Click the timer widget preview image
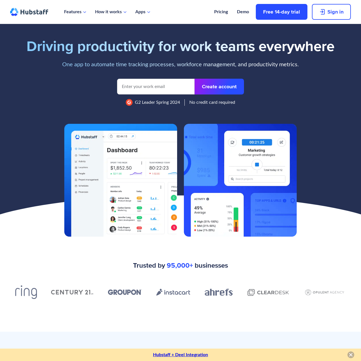Image resolution: width=361 pixels, height=361 pixels. click(x=240, y=180)
